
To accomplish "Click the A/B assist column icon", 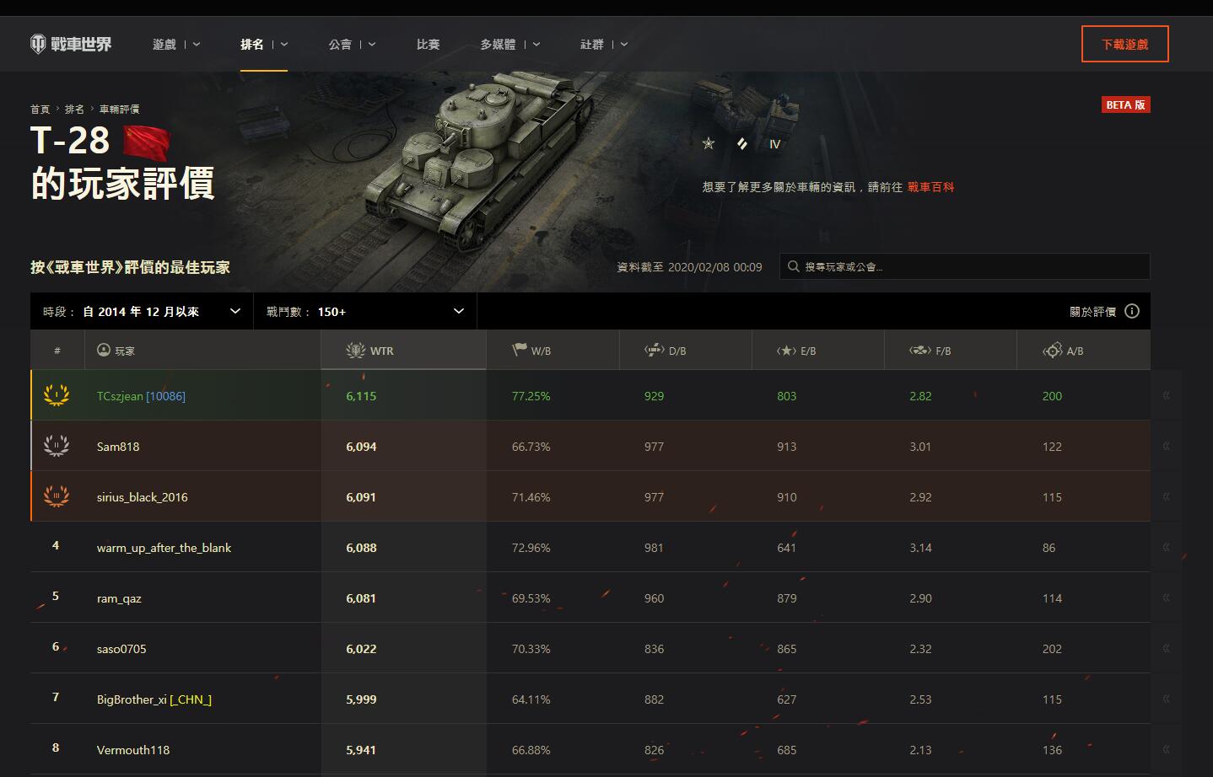I will coord(1053,351).
